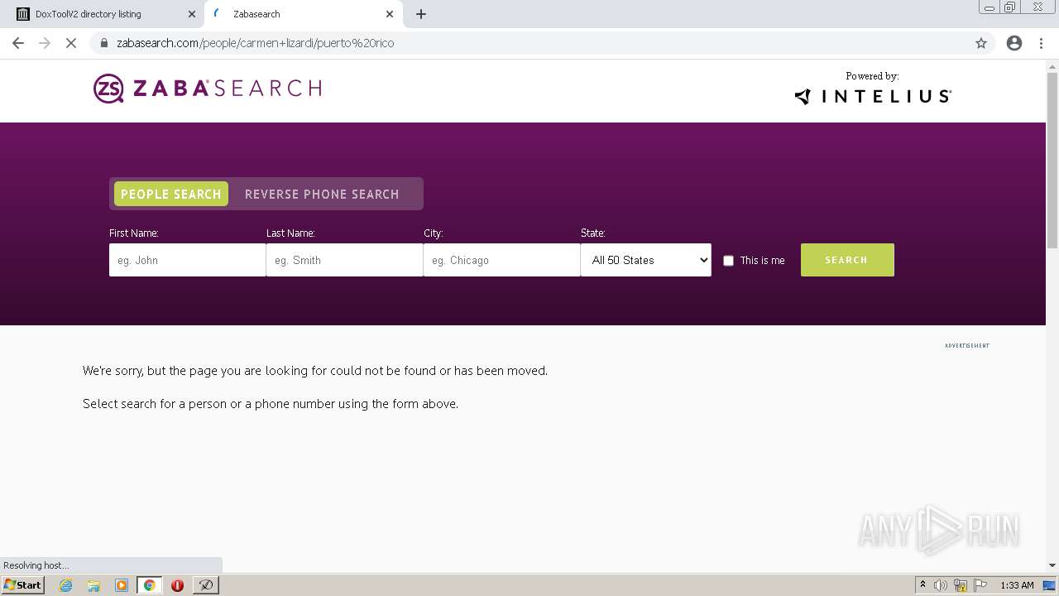This screenshot has height=596, width=1059.
Task: Click the City label
Action: pyautogui.click(x=434, y=233)
